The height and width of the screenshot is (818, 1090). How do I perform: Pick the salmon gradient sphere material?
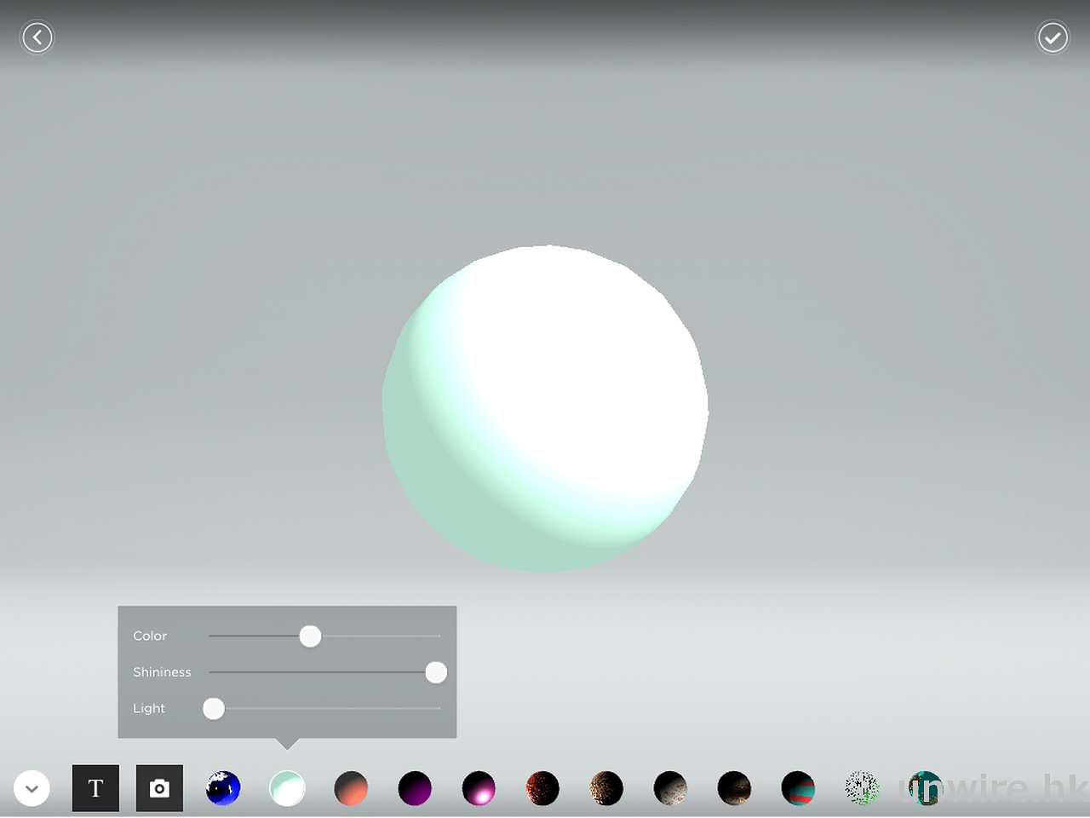351,789
